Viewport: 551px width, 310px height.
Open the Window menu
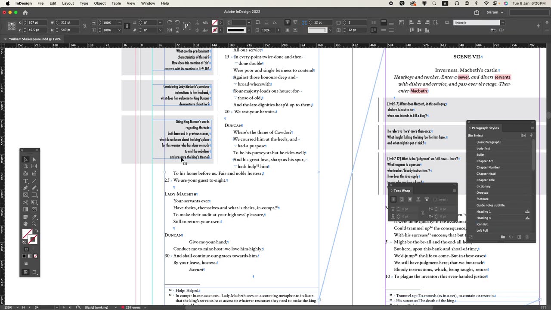click(148, 3)
